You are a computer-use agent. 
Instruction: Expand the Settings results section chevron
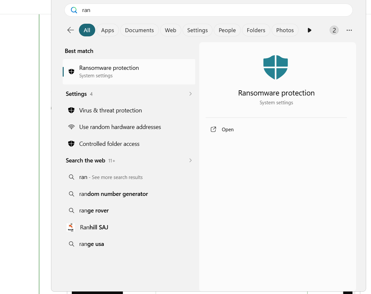pyautogui.click(x=190, y=94)
